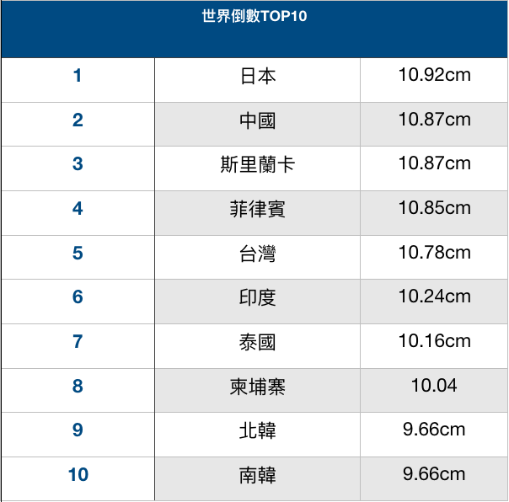Select the 10.16cm value cell
The width and height of the screenshot is (509, 502).
click(x=434, y=341)
